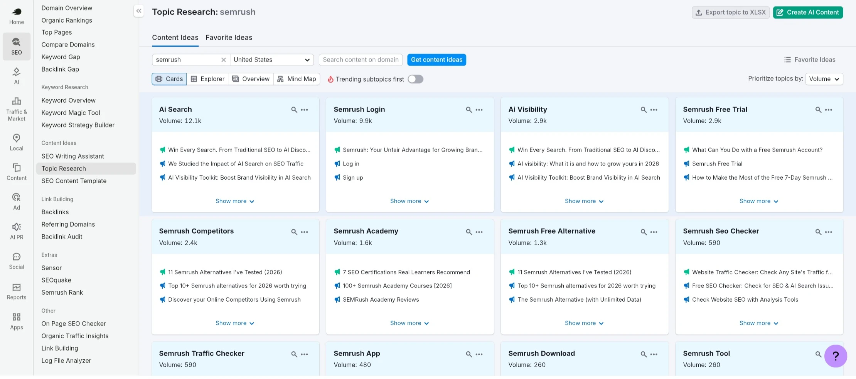856x379 pixels.
Task: Click search icon on Ai Visibility card
Action: [x=644, y=110]
